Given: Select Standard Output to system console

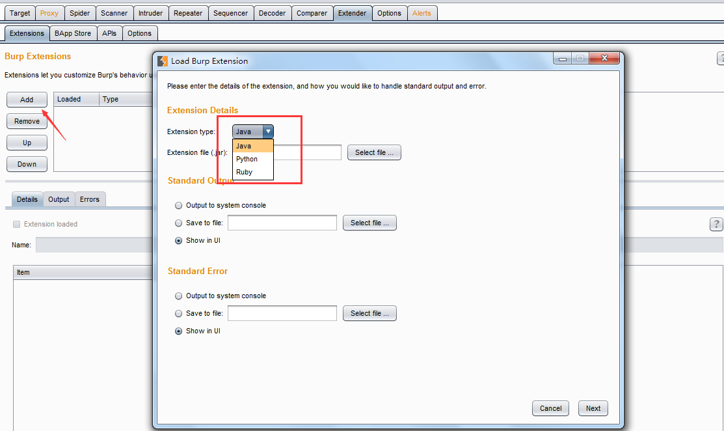Looking at the screenshot, I should (x=178, y=206).
